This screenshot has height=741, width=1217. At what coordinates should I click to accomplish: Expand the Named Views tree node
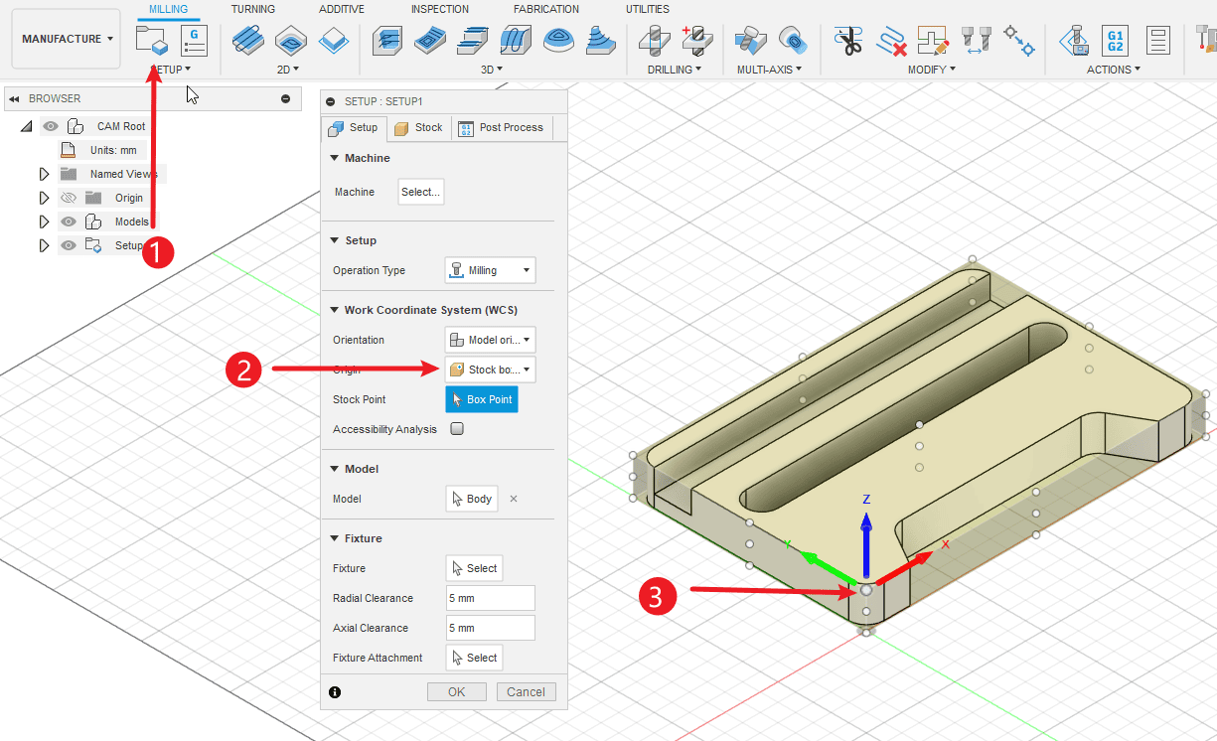click(x=44, y=174)
